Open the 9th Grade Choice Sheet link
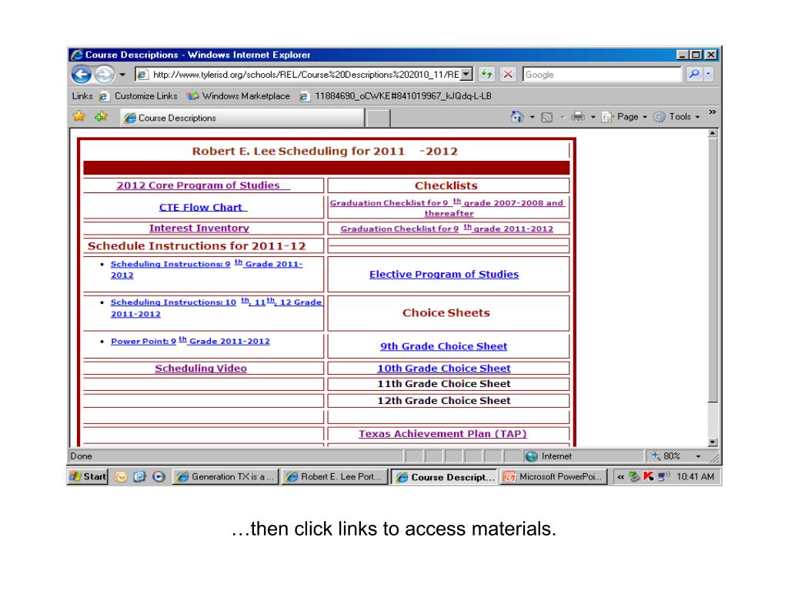The image size is (788, 591). pos(444,346)
